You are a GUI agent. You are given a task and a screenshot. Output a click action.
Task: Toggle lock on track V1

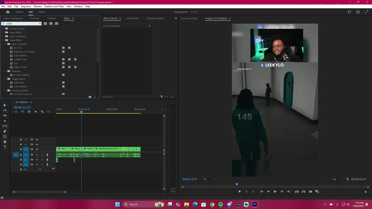point(21,149)
